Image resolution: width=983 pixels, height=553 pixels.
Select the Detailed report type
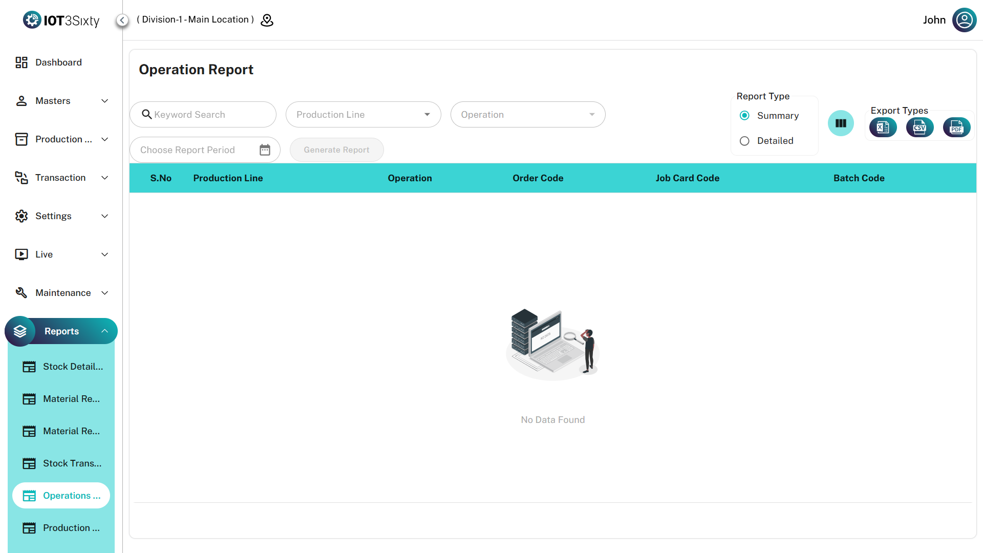point(744,141)
